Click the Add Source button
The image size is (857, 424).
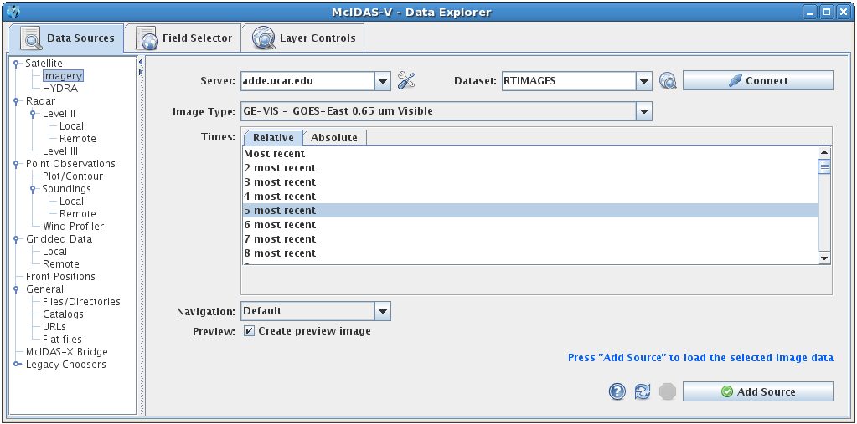click(x=757, y=391)
